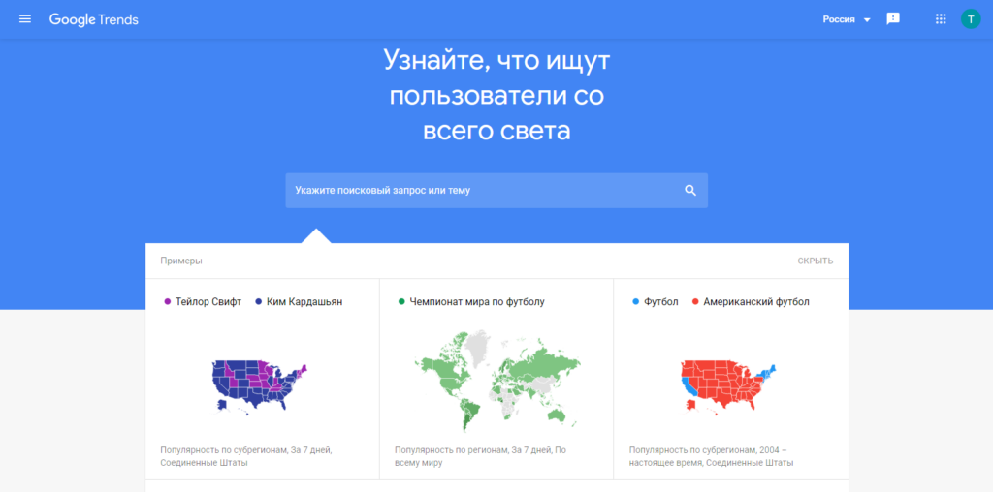The image size is (993, 492).
Task: Open the Футбол vs Американский футбол map
Action: (727, 388)
